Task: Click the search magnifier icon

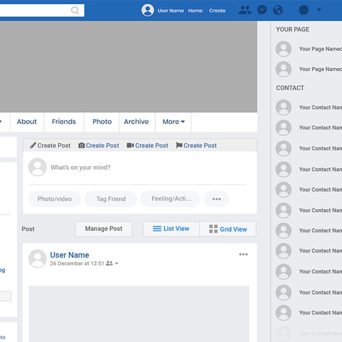Action: 75,11
